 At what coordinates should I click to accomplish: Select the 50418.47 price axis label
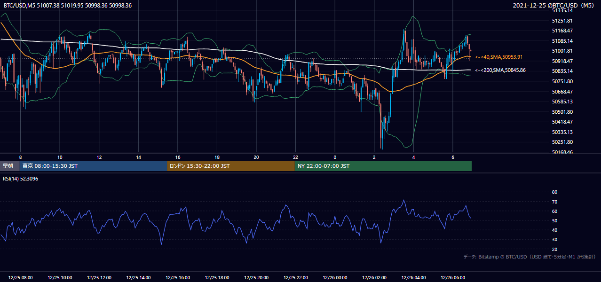562,122
